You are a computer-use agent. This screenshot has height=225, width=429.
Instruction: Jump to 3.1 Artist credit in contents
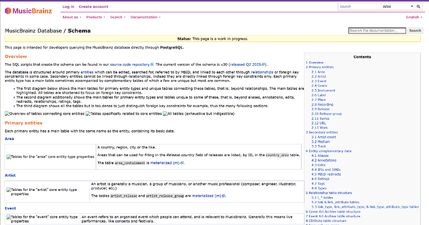click(324, 137)
